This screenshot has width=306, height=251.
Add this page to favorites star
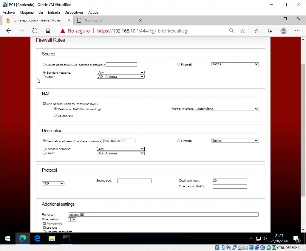point(242,31)
